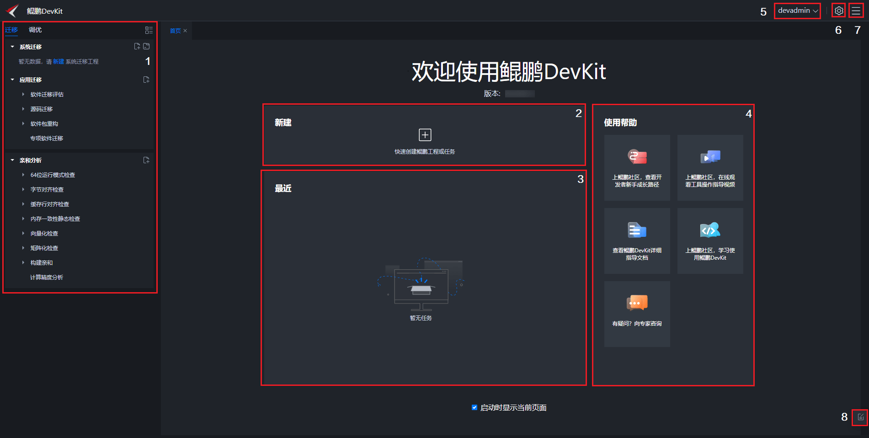The image size is (869, 438).
Task: Click the 软件包重构 label
Action: tap(44, 123)
